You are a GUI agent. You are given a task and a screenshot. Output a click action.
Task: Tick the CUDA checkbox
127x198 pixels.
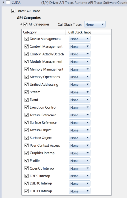click(x=8, y=3)
